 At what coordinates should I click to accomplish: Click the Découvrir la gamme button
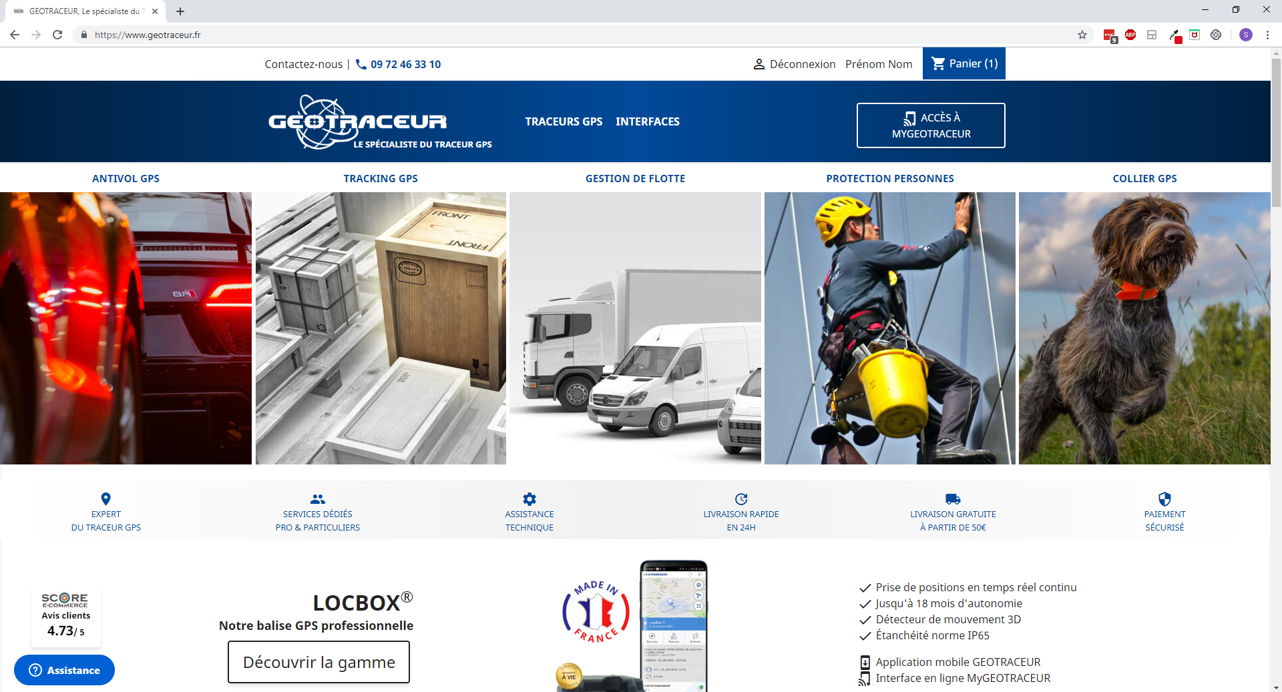point(318,662)
